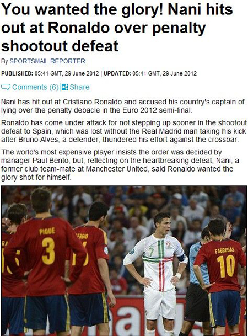Viewport: 248px width, 336px height.
Task: Open the Comments (6) link
Action: click(x=35, y=87)
